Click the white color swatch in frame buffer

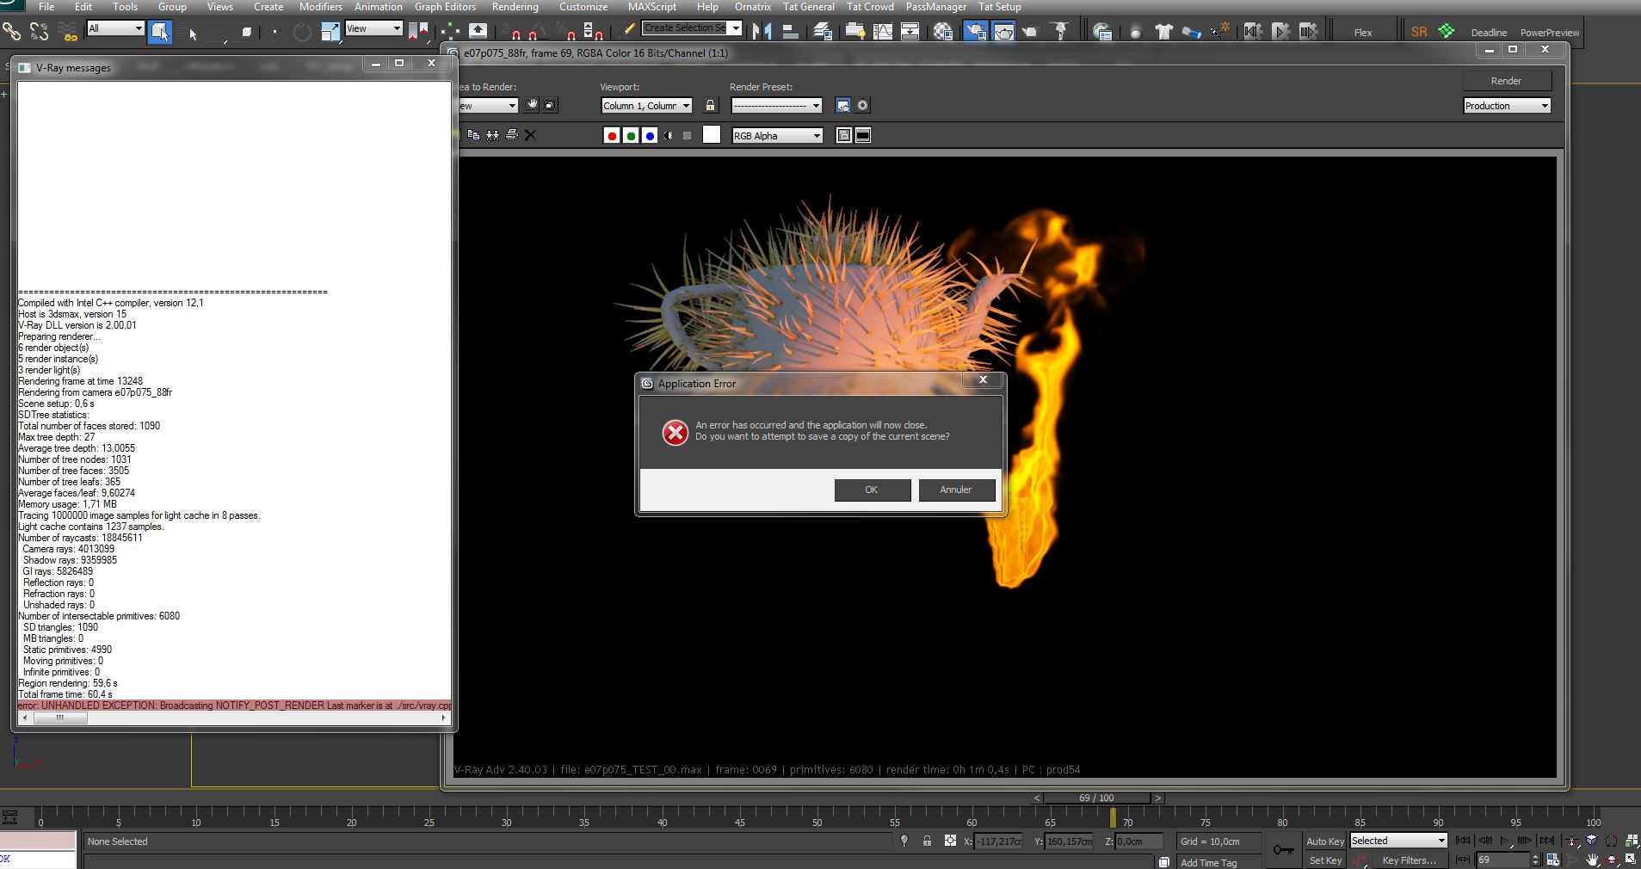tap(712, 134)
